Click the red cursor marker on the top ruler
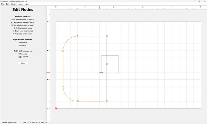Viewport: 207px width, 124px height. [99, 7]
